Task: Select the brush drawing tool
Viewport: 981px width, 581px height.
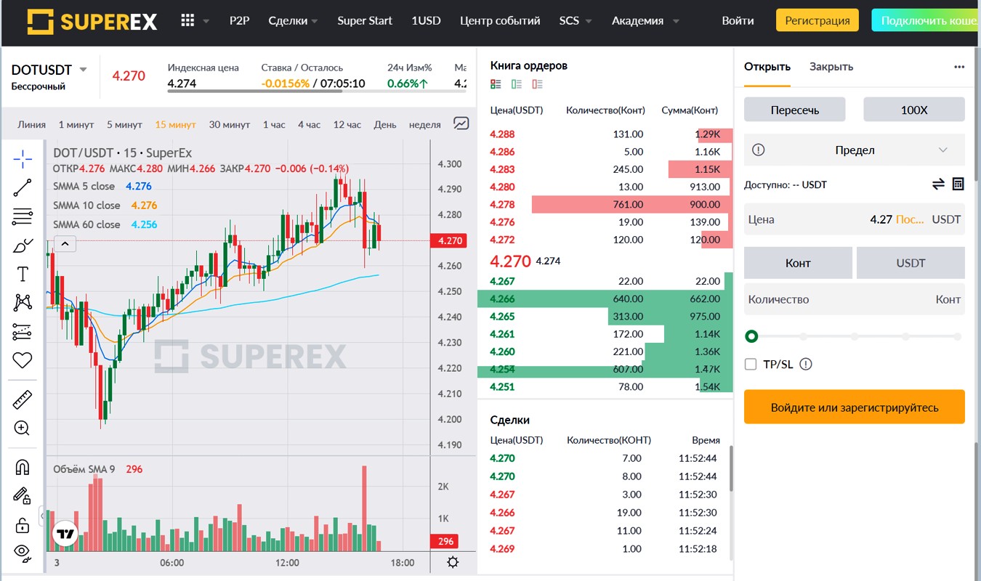Action: pyautogui.click(x=23, y=245)
